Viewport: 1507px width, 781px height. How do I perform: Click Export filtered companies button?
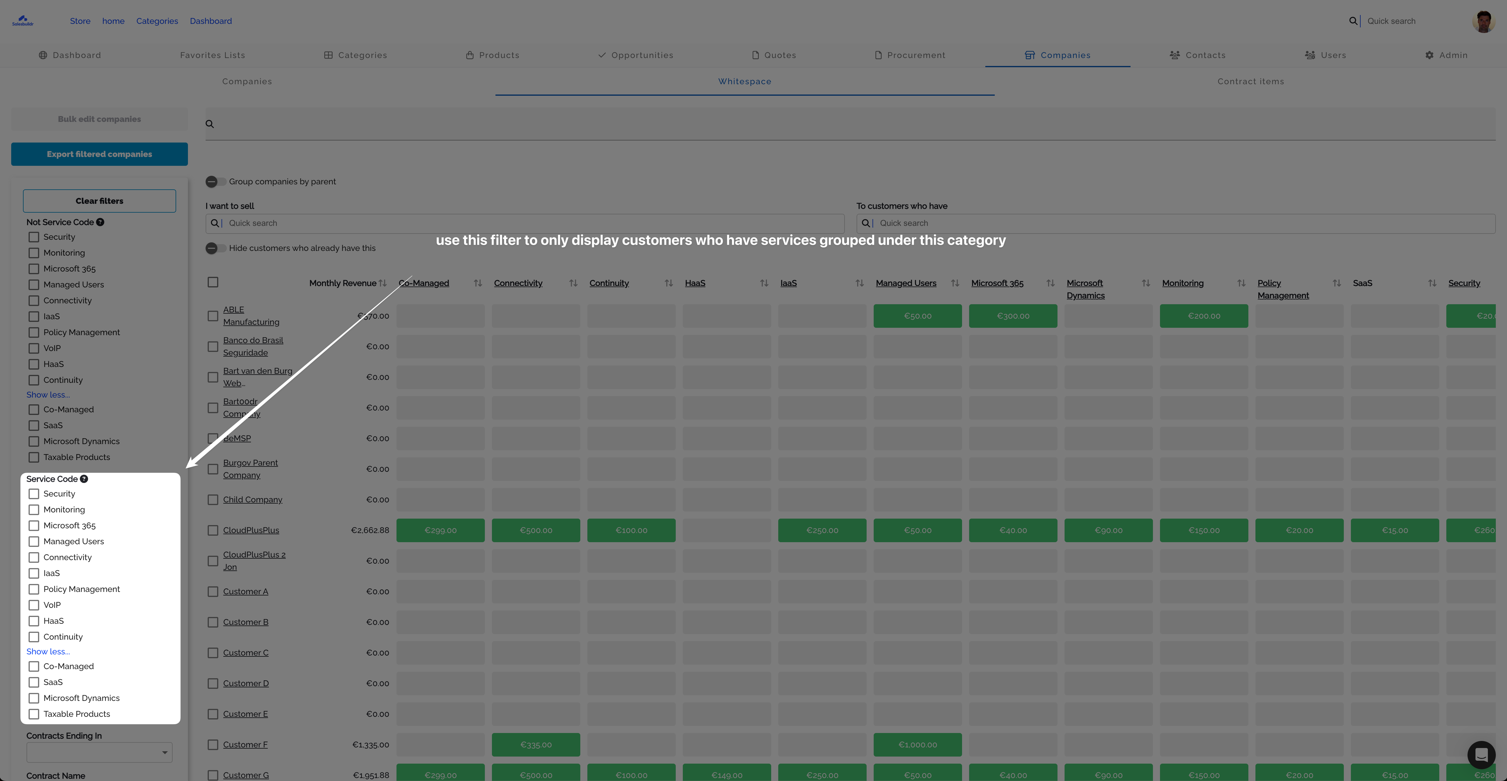(x=100, y=154)
